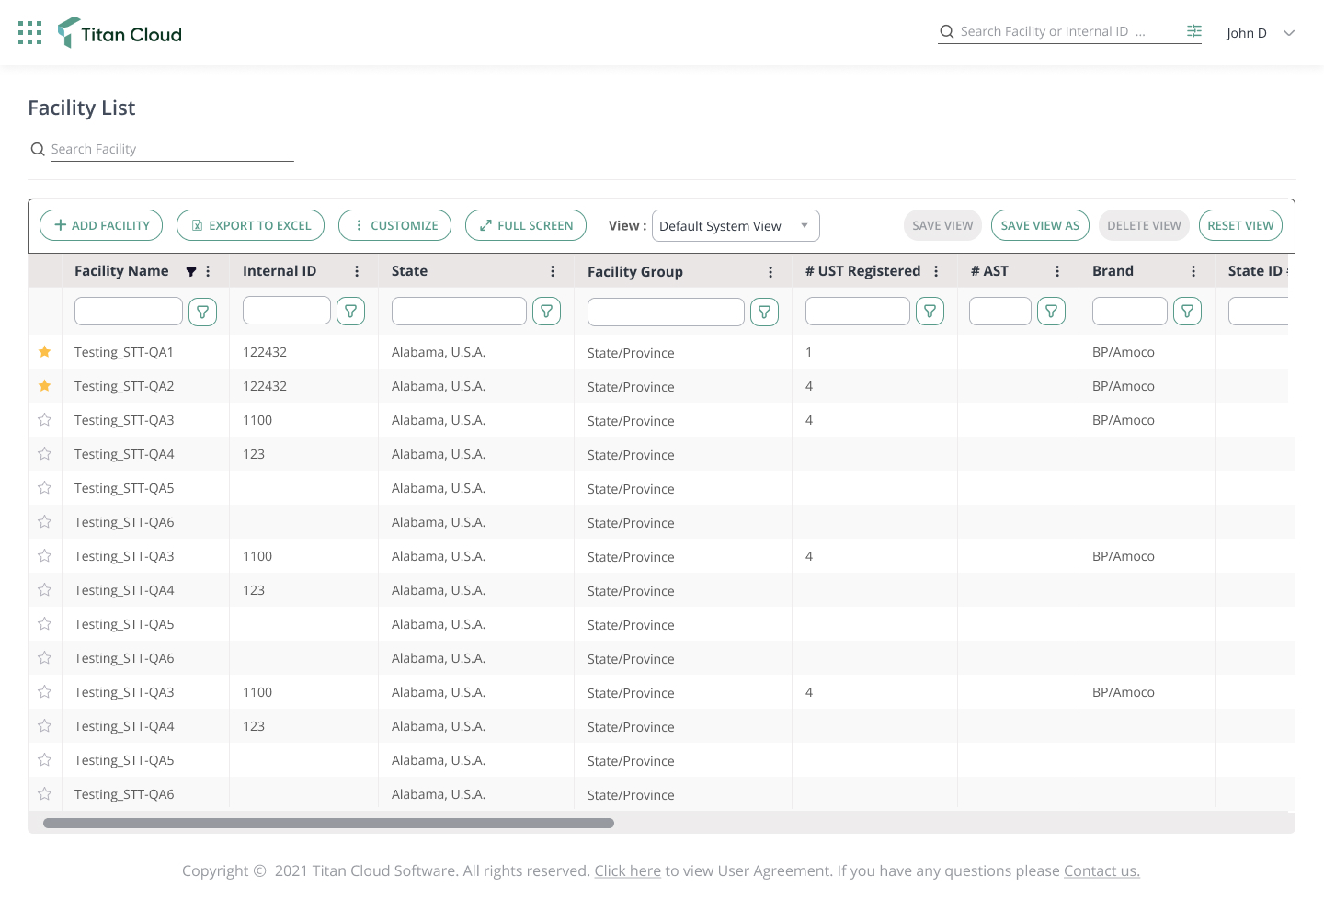Viewport: 1324px width, 910px height.
Task: Switch to Full Screen mode
Action: [x=526, y=225]
